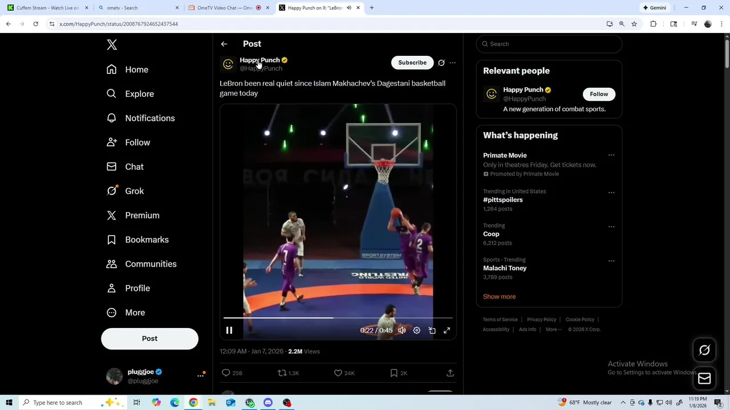The width and height of the screenshot is (730, 410).
Task: Open Profile in sidebar
Action: [128, 288]
